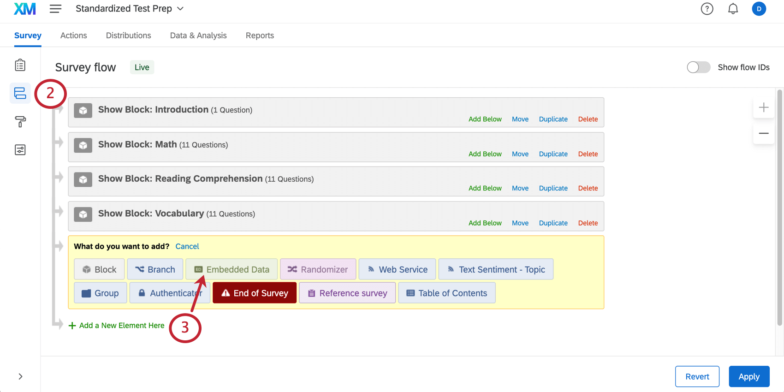Switch to the Reports tab
This screenshot has width=784, height=392.
click(x=260, y=36)
